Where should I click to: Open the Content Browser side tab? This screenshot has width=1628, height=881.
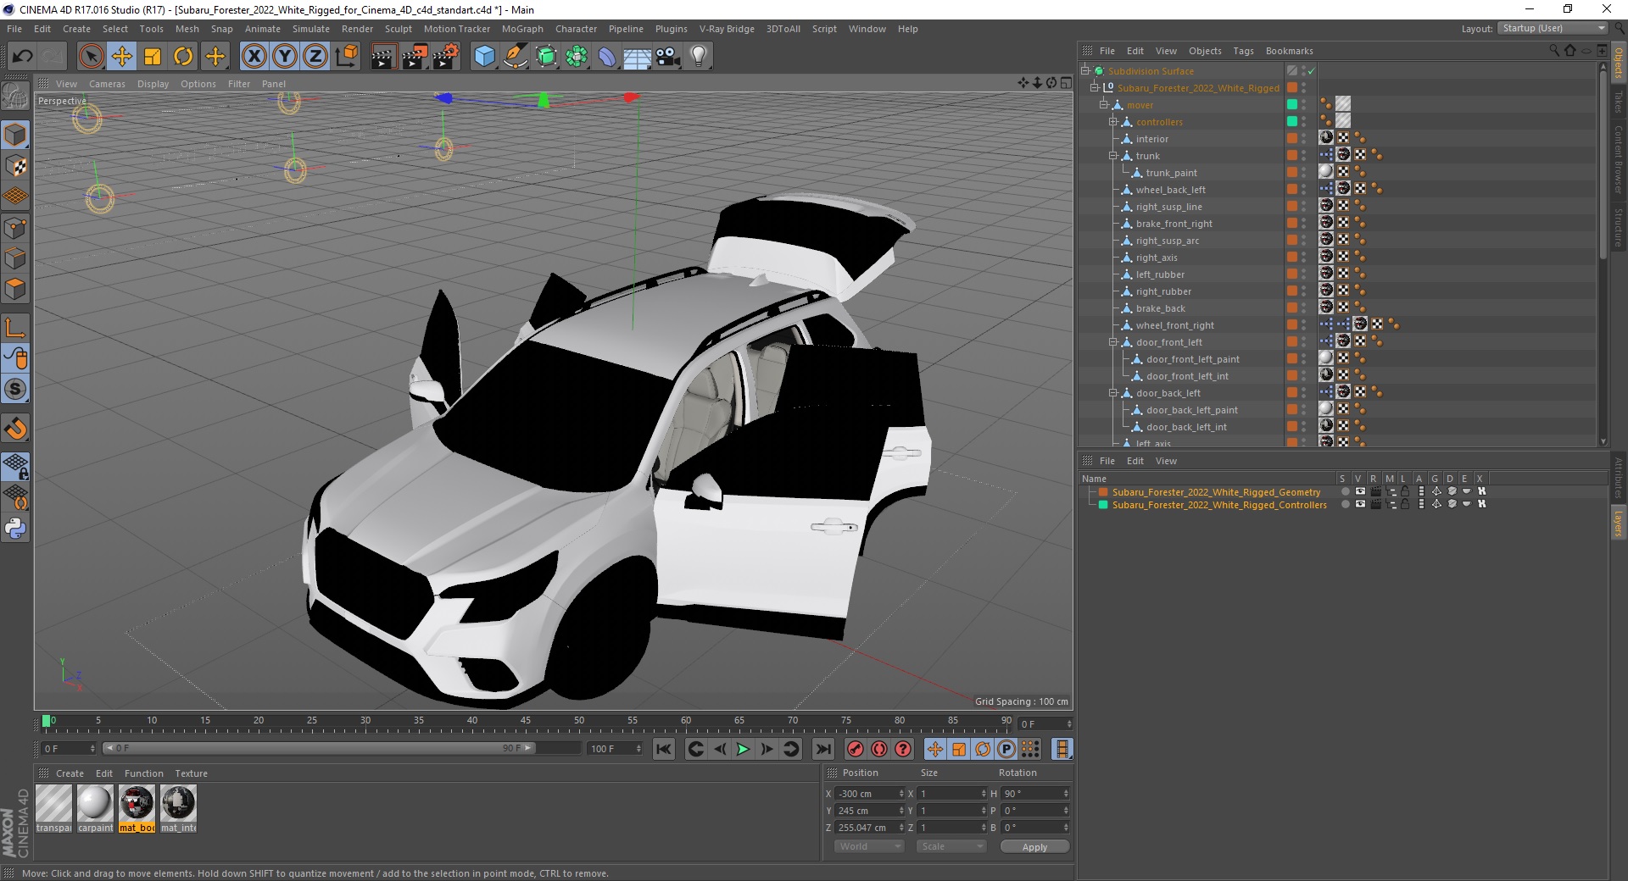click(x=1619, y=159)
